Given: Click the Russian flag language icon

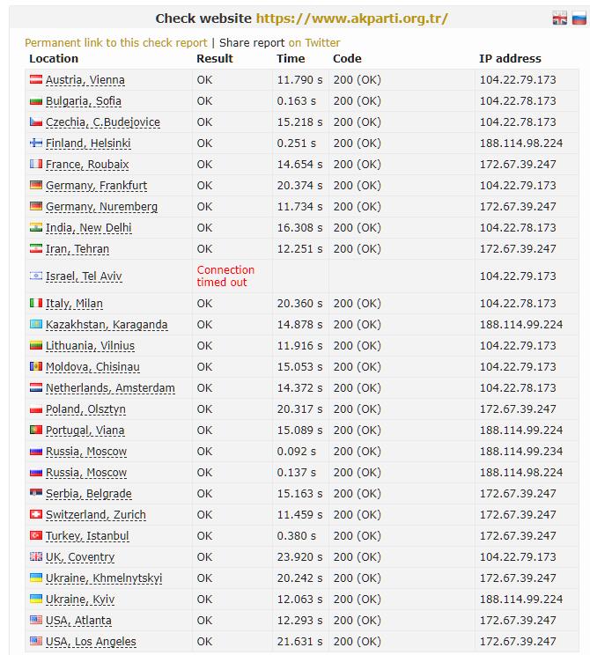Looking at the screenshot, I should [579, 18].
